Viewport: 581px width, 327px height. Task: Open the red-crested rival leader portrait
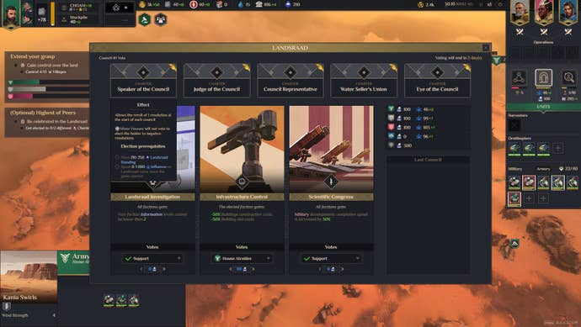click(x=544, y=13)
